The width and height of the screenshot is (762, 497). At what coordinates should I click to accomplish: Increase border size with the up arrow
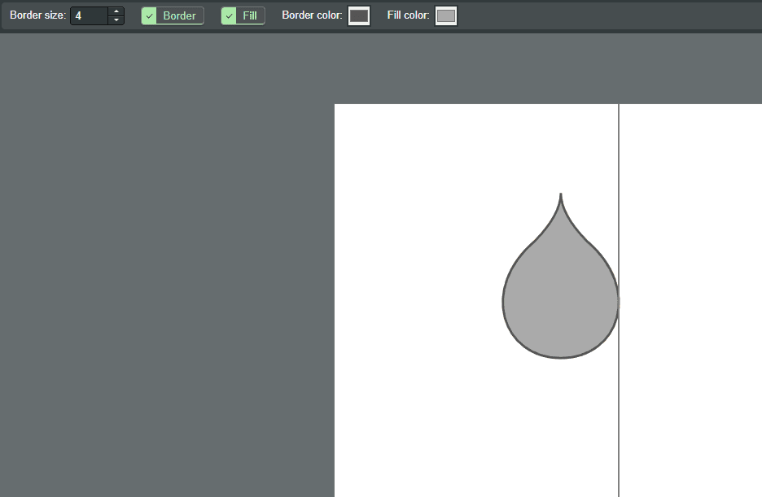pyautogui.click(x=116, y=11)
